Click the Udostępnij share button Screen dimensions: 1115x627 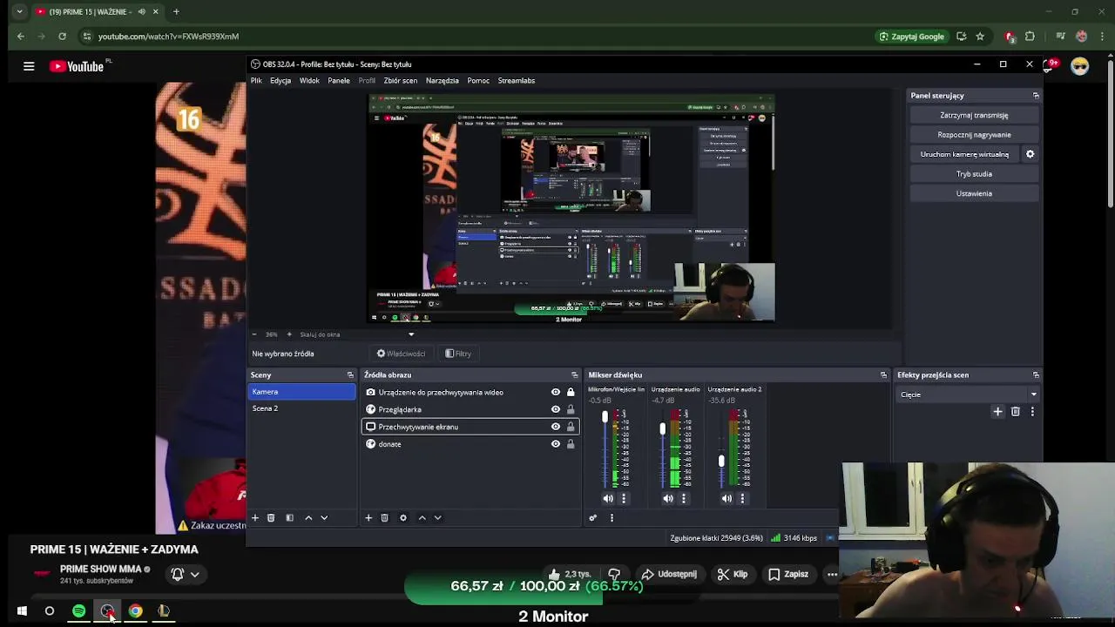click(669, 574)
